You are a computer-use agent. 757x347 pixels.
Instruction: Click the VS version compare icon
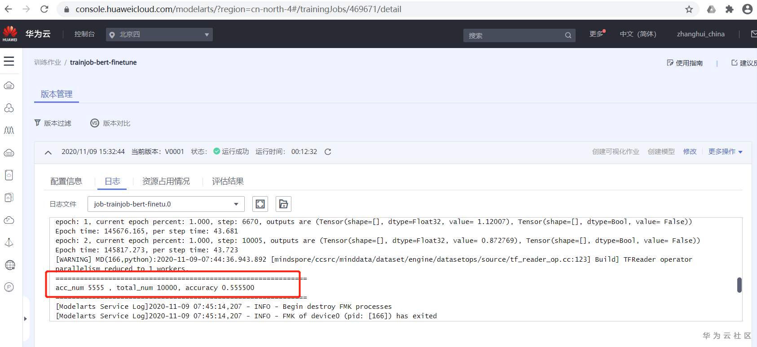[x=95, y=123]
